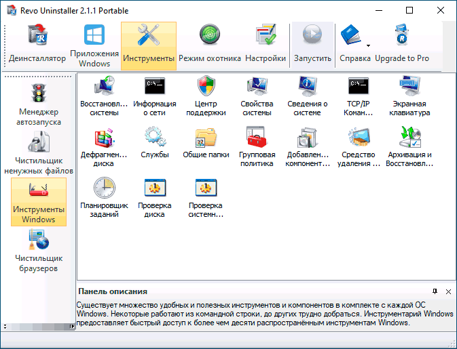The width and height of the screenshot is (457, 349).
Task: Open Чистильщик браузеров in sidebar
Action: [39, 251]
